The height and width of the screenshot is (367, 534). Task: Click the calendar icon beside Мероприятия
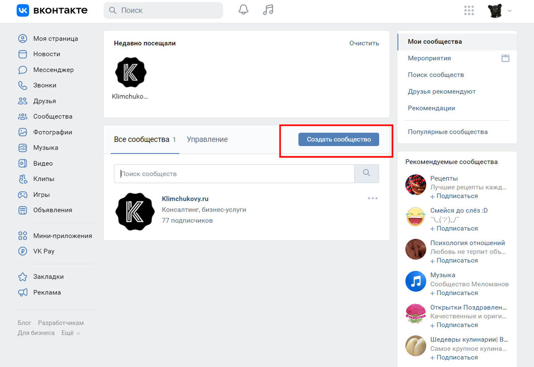pos(505,58)
